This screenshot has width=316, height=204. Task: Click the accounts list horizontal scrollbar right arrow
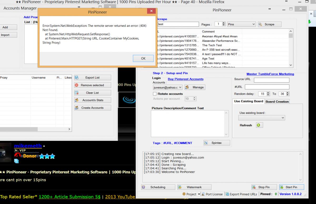(x=70, y=129)
